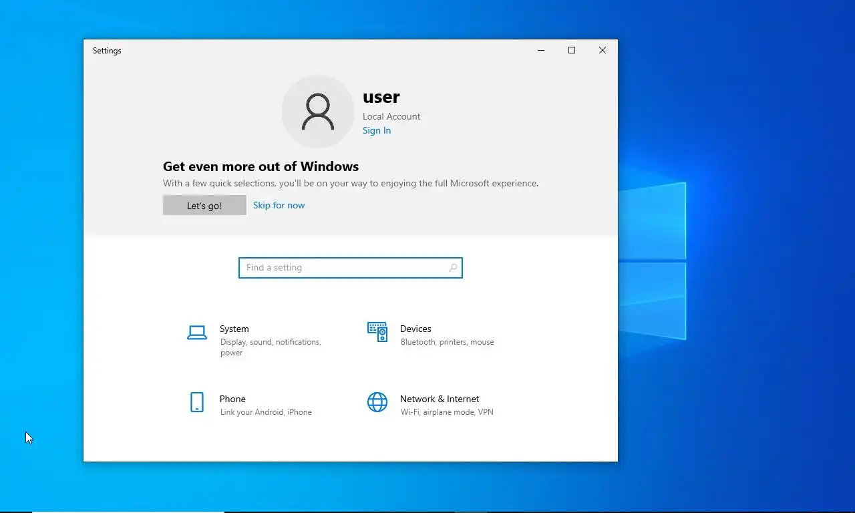Minimize the Settings window
855x513 pixels.
pyautogui.click(x=541, y=50)
